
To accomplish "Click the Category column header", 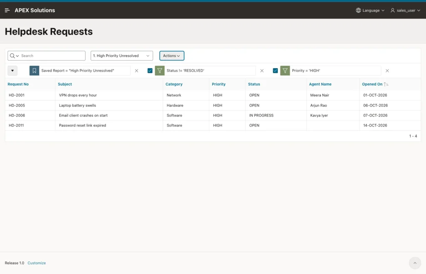I will tap(174, 84).
